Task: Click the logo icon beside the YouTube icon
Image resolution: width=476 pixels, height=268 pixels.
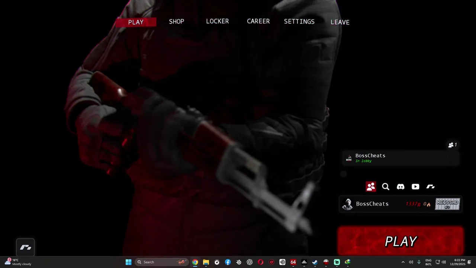Action: tap(431, 186)
